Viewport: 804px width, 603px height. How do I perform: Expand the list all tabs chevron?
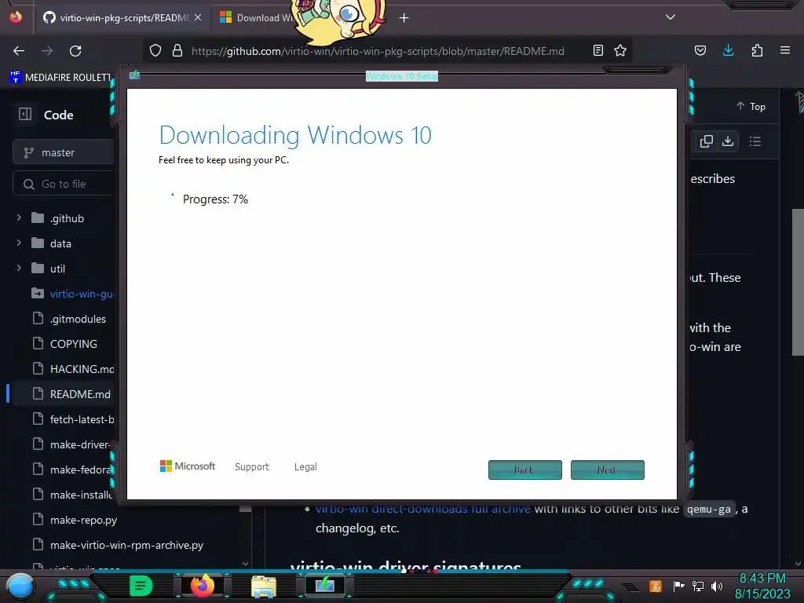tap(671, 17)
